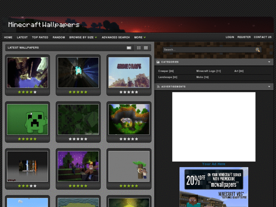Open Advanced Search page
The image size is (276, 207).
tap(116, 37)
